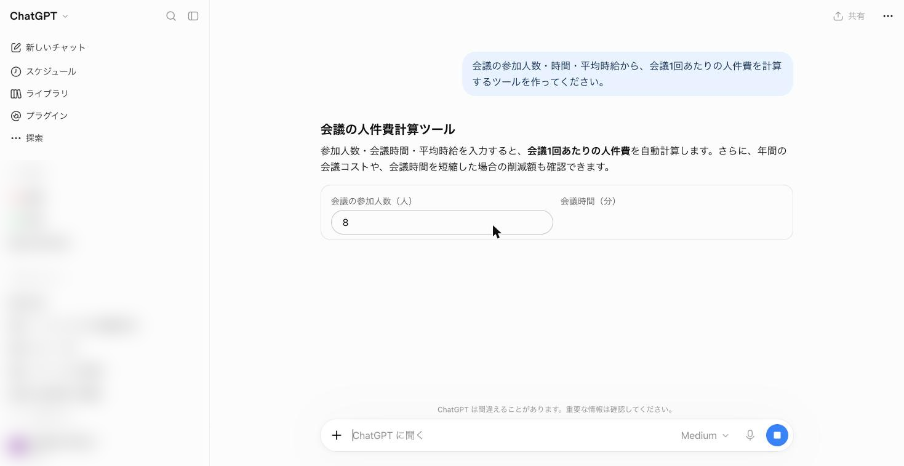
Task: Open the ChatGPT model selector dropdown
Action: [39, 16]
